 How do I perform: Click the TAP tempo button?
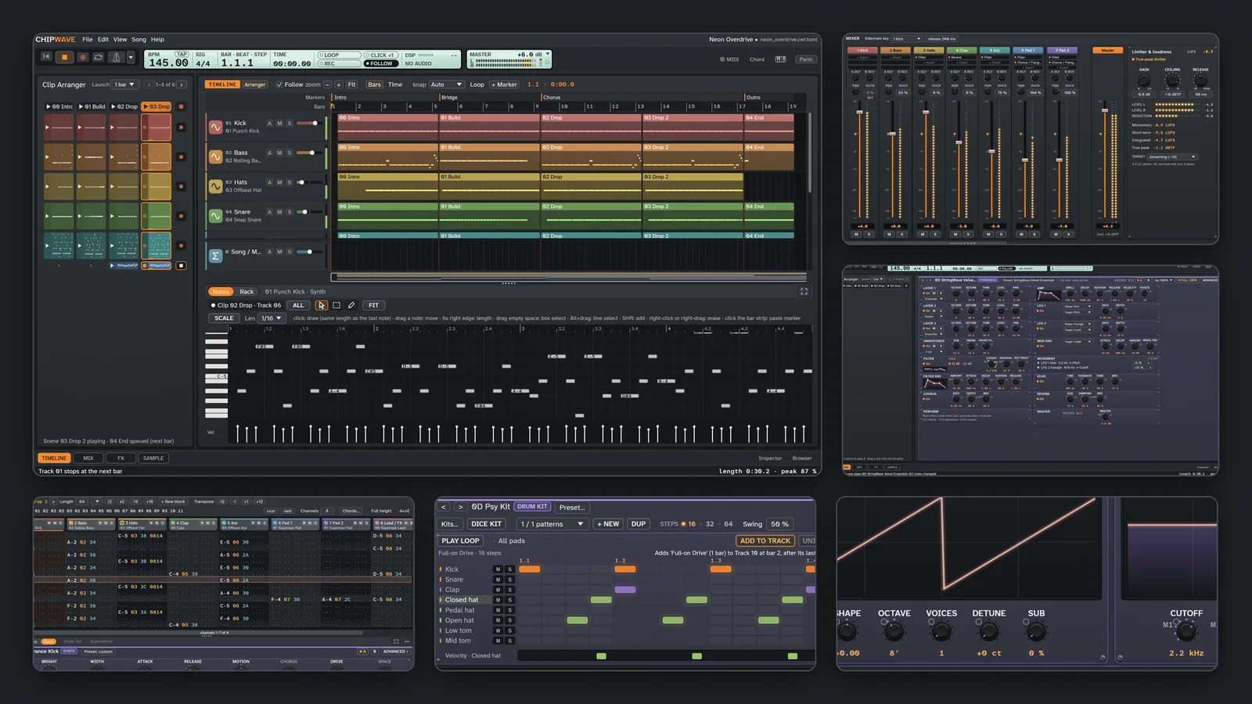click(182, 55)
